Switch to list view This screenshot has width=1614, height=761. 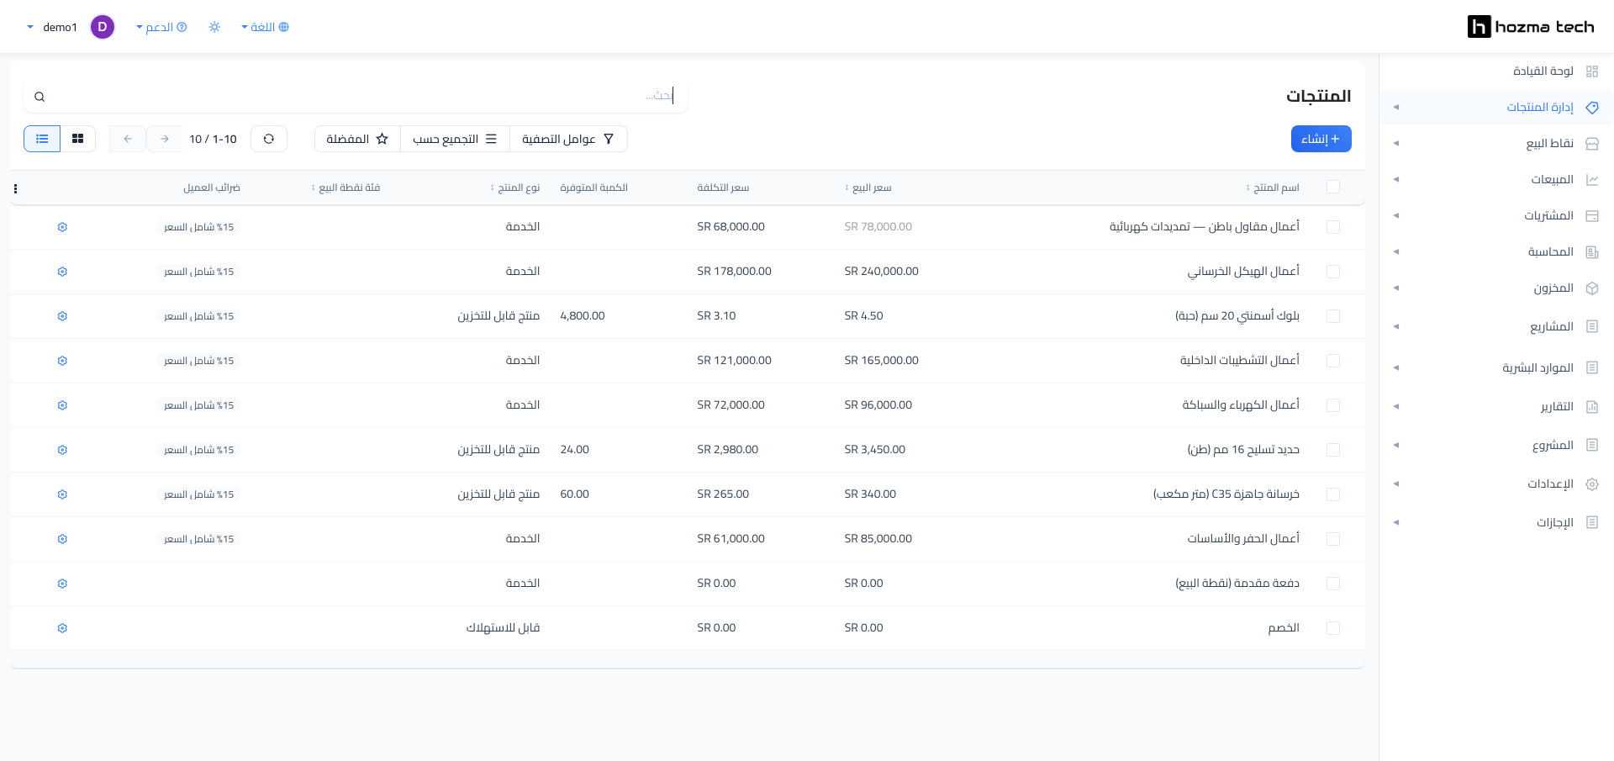point(42,139)
